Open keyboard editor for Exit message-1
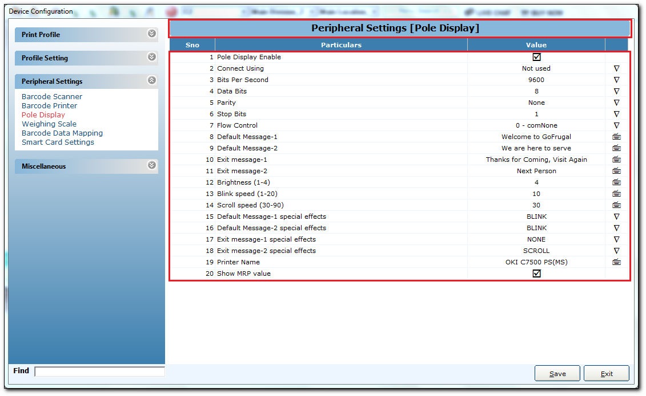Viewport: 646px width, 396px height. pos(616,160)
